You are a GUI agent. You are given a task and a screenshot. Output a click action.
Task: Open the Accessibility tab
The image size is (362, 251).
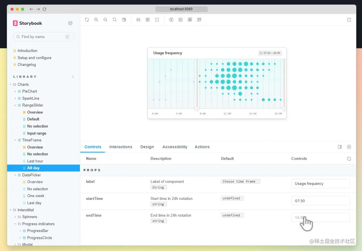175,147
